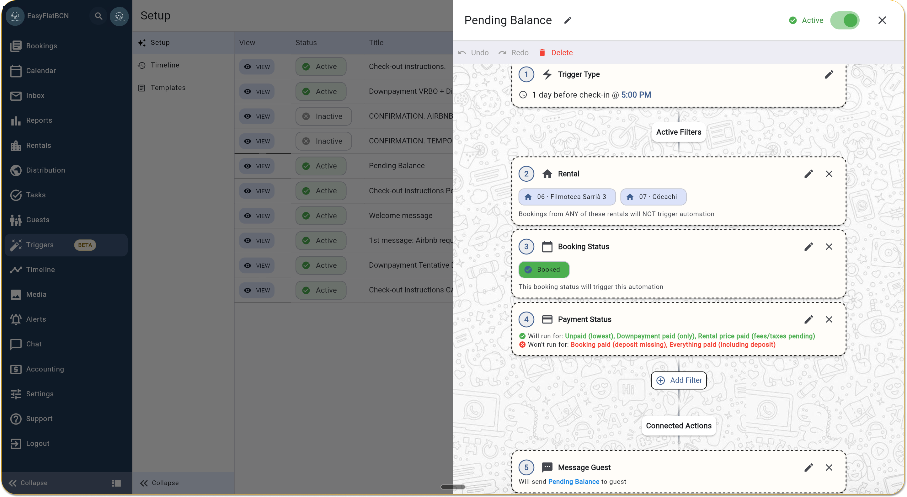Remove the Payment Status filter
Screen dimensions: 907x497
(x=829, y=319)
